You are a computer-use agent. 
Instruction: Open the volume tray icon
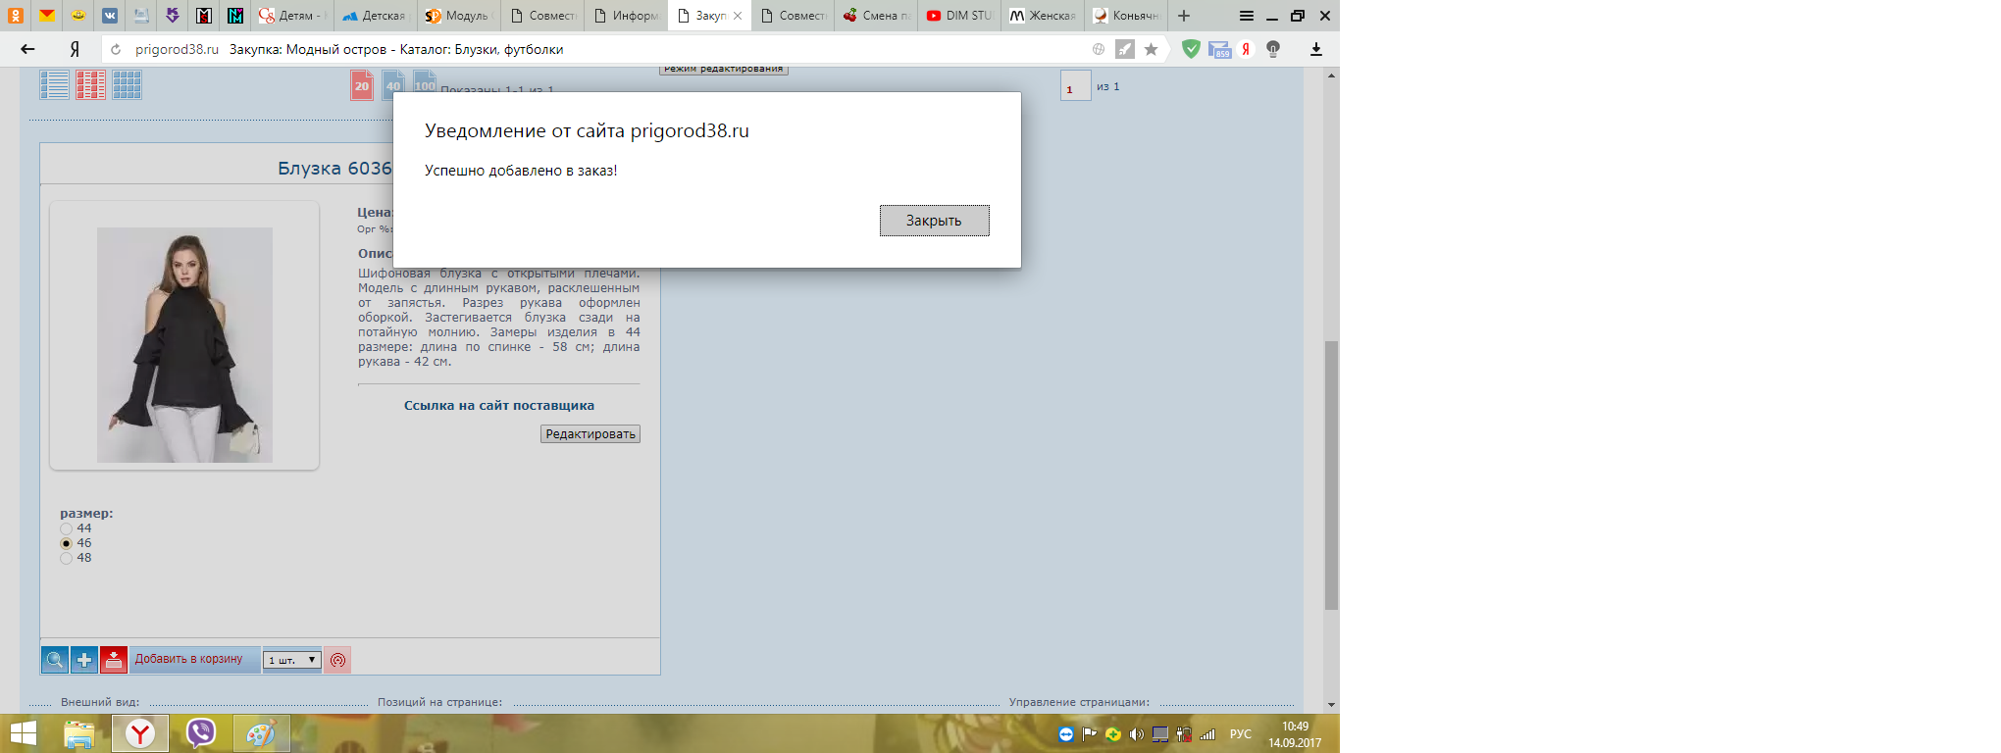click(1137, 734)
